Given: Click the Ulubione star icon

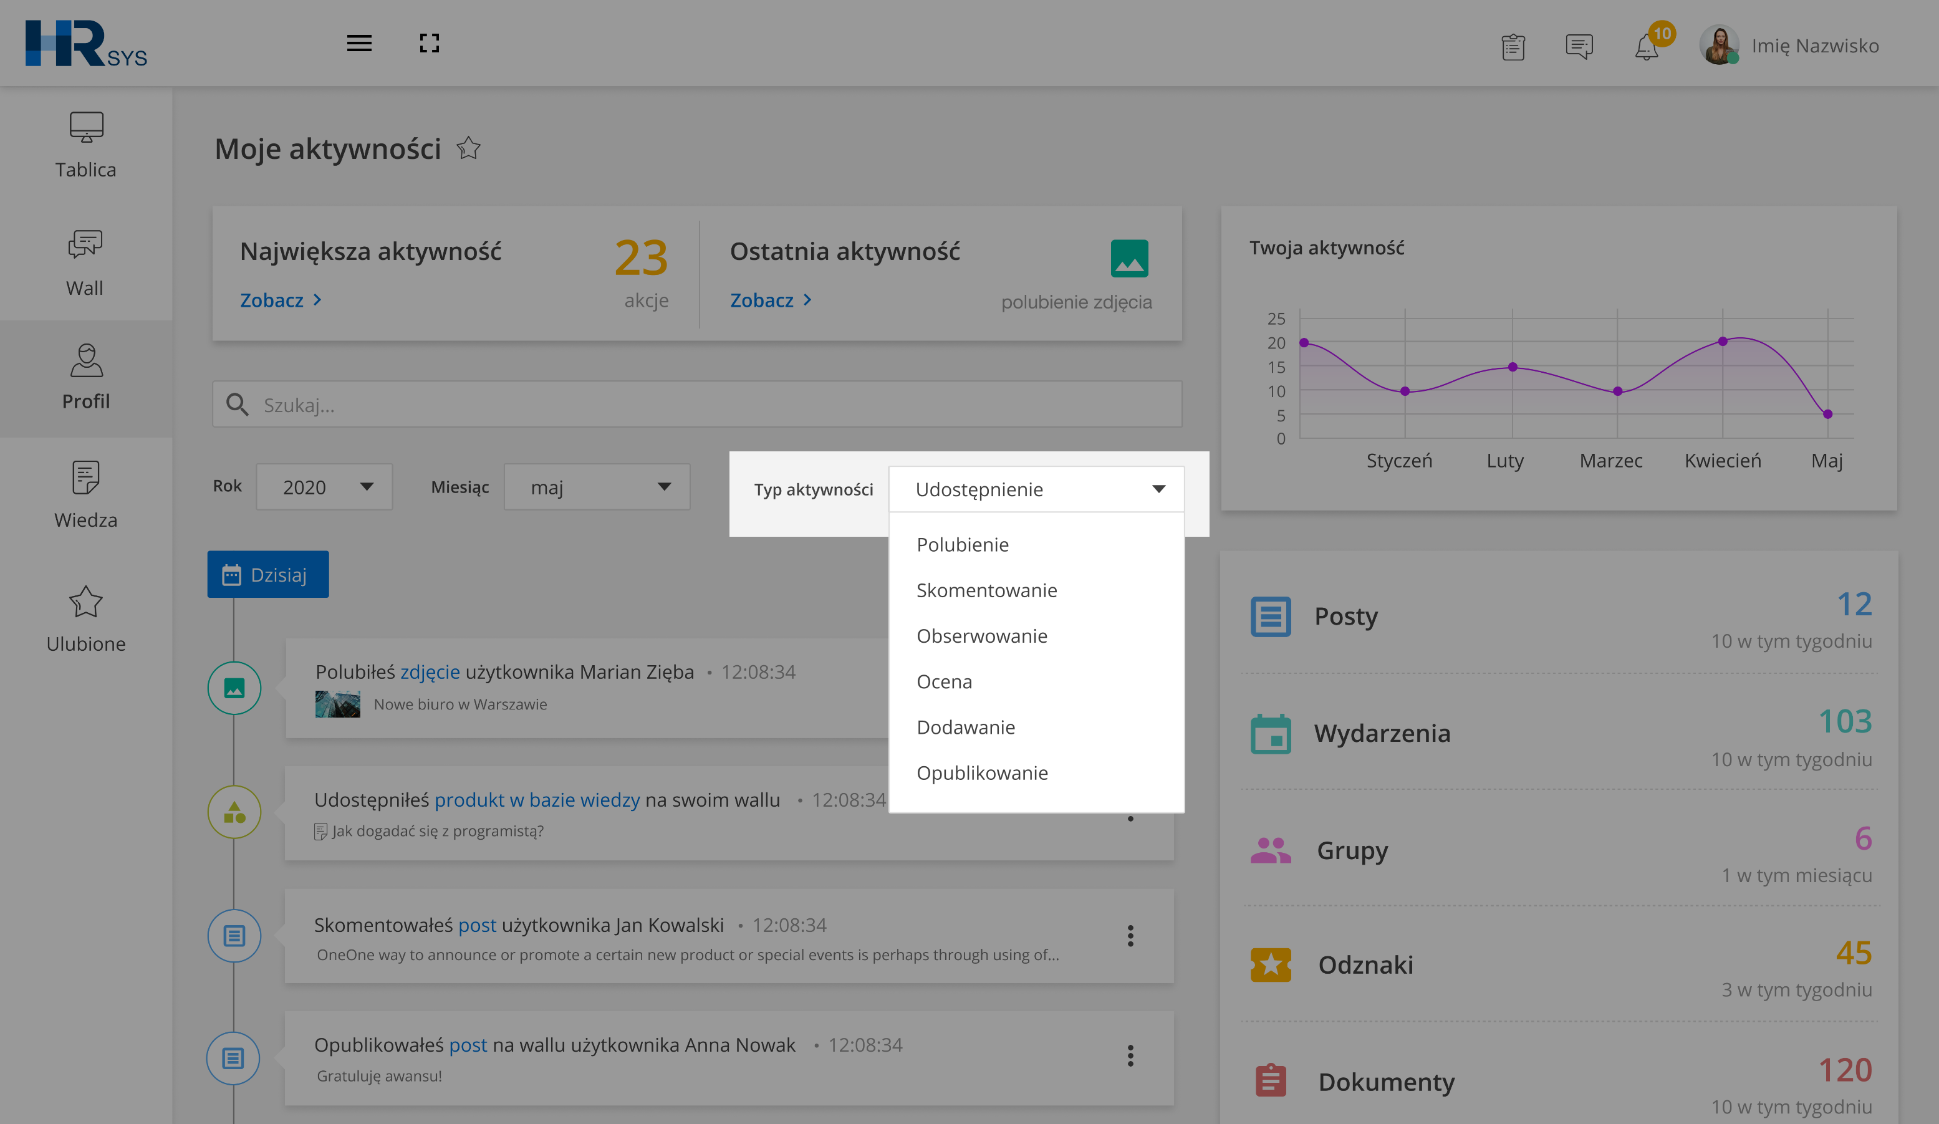Looking at the screenshot, I should [x=85, y=602].
